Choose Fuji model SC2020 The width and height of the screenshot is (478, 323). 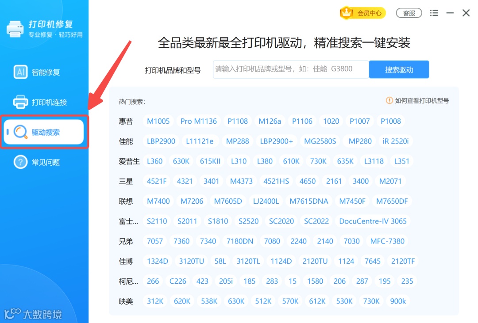(x=281, y=221)
